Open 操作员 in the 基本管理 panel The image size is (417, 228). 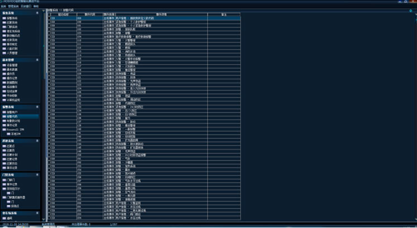11,74
